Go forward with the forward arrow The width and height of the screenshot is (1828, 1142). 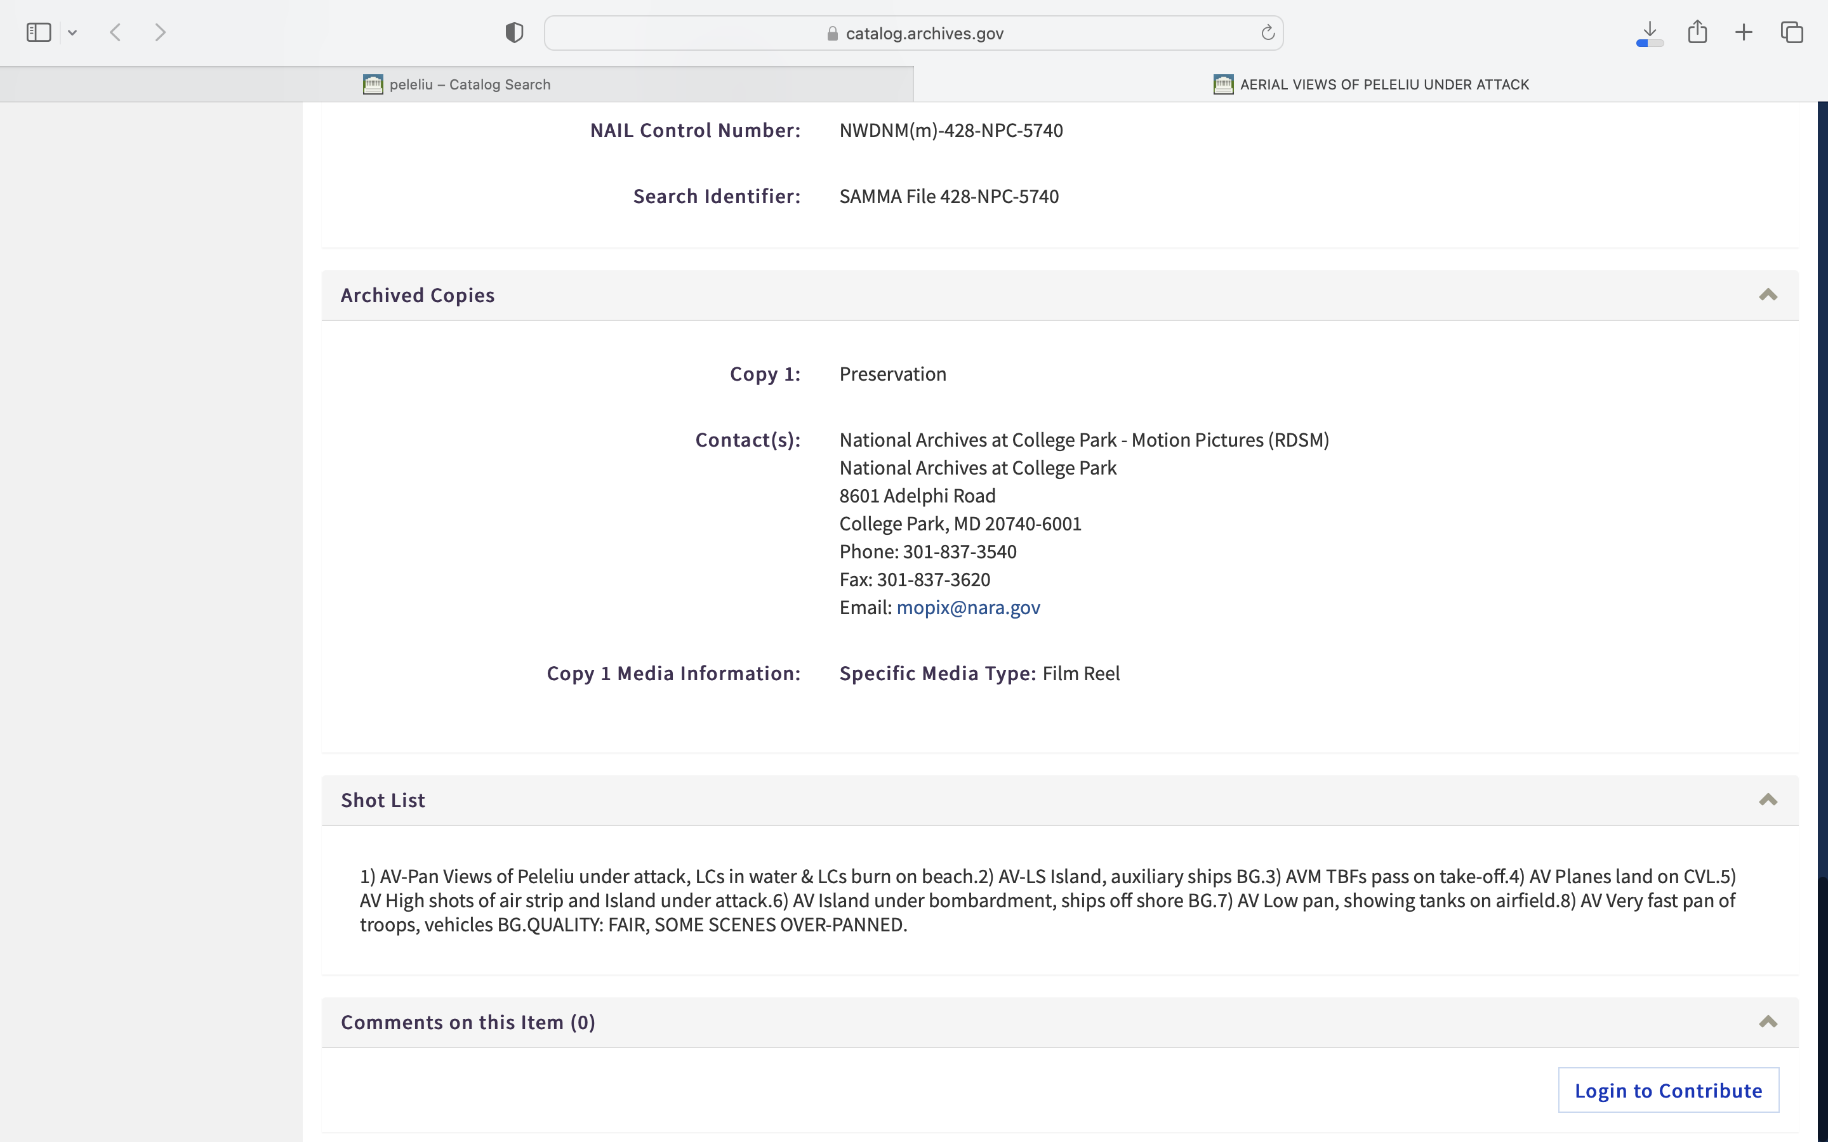click(x=160, y=32)
